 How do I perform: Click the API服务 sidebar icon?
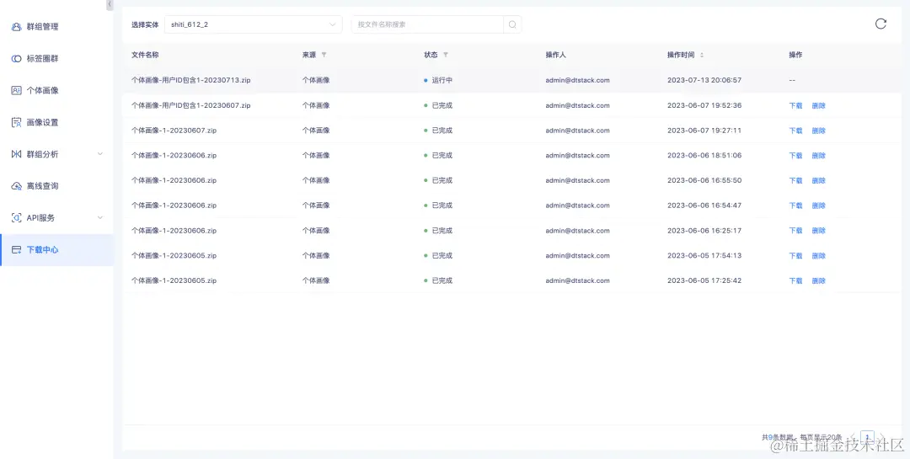pos(16,218)
